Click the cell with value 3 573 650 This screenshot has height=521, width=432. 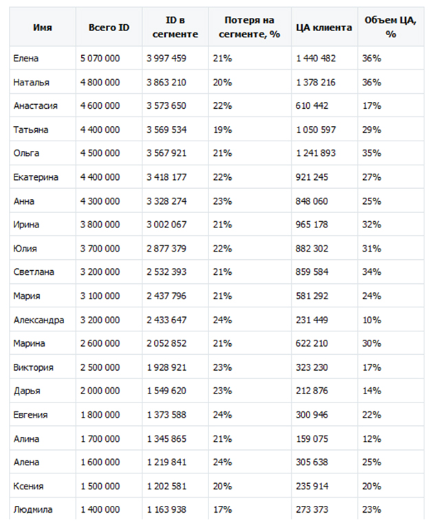tap(175, 105)
